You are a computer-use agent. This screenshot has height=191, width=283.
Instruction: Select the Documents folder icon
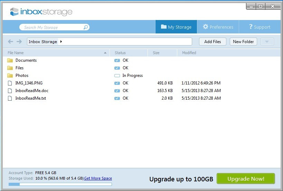pyautogui.click(x=10, y=60)
